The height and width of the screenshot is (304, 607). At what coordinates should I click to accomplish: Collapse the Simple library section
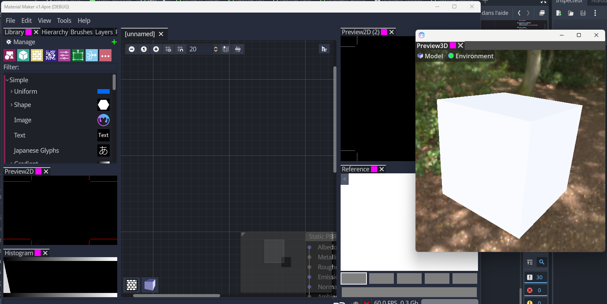pyautogui.click(x=7, y=80)
